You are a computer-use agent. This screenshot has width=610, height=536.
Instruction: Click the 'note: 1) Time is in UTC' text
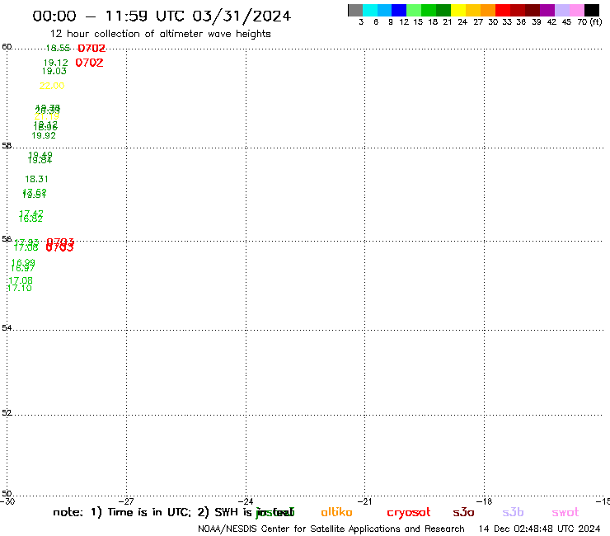[122, 512]
